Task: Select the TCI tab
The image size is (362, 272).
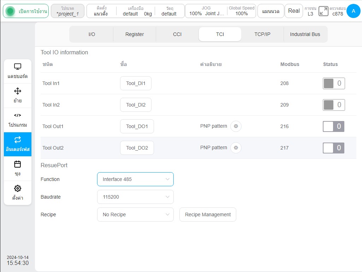Action: pyautogui.click(x=220, y=34)
